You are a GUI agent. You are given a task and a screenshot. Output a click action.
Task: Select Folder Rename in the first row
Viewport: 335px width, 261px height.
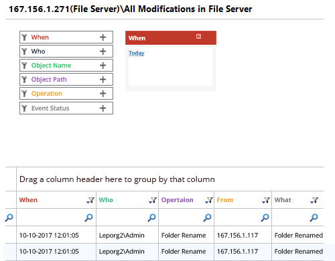click(184, 236)
